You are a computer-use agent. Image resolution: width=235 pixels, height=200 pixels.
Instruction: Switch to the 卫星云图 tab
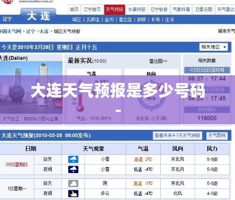pyautogui.click(x=204, y=9)
